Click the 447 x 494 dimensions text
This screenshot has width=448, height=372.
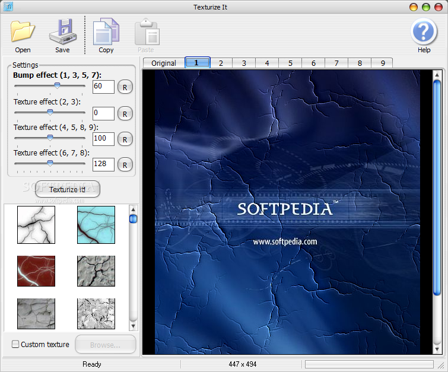pos(243,364)
